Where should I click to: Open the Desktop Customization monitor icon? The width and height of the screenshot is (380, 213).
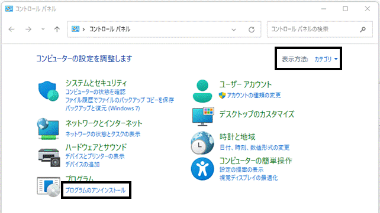[x=203, y=116]
